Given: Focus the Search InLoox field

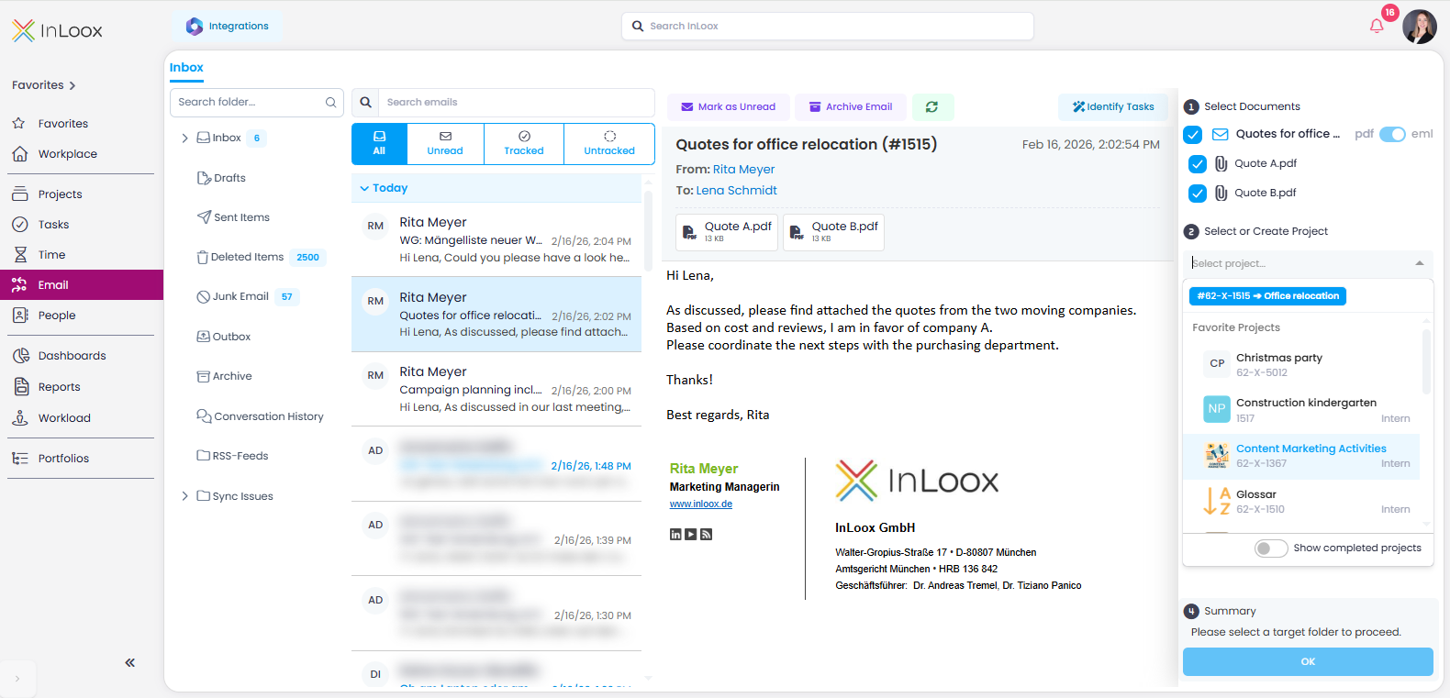Looking at the screenshot, I should pyautogui.click(x=828, y=27).
